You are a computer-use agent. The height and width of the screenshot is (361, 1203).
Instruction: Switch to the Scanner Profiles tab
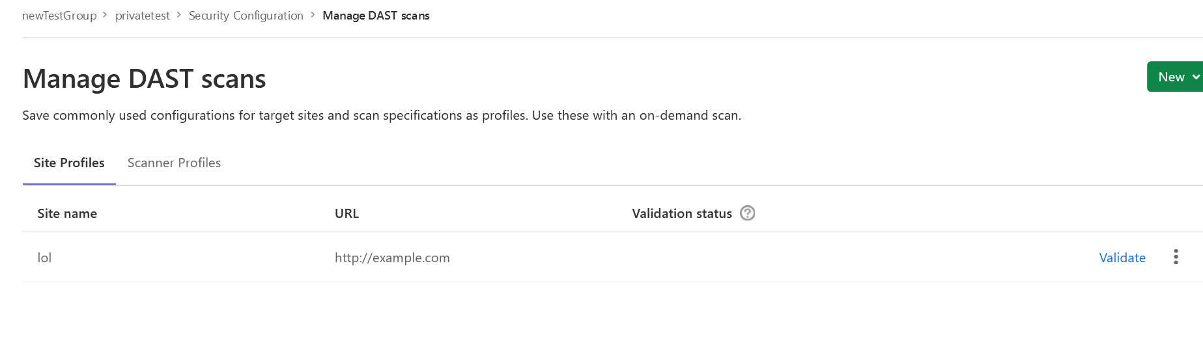pyautogui.click(x=174, y=163)
